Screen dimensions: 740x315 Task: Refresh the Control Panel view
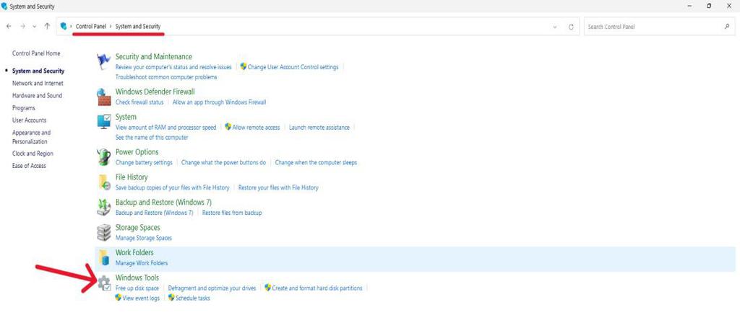click(571, 27)
